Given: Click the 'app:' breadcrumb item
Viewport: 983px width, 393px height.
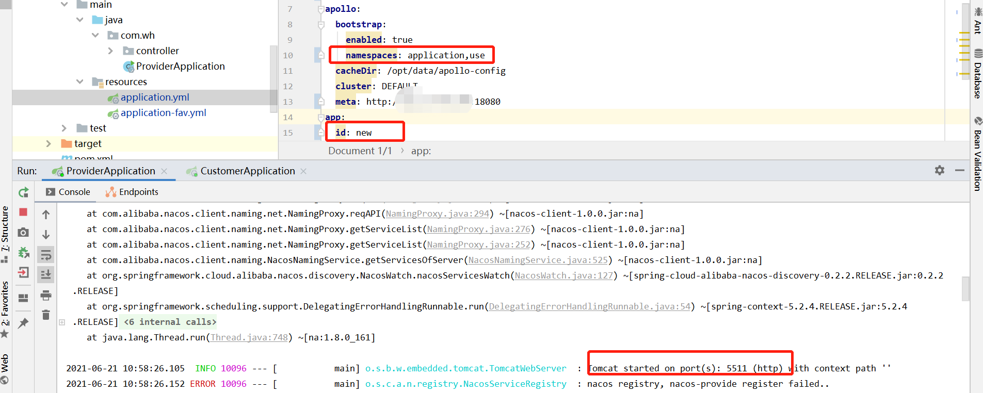Looking at the screenshot, I should coord(421,151).
